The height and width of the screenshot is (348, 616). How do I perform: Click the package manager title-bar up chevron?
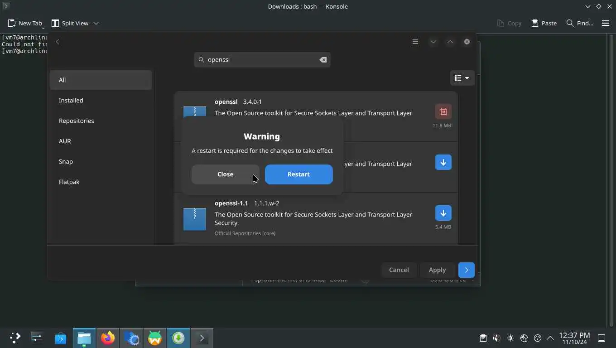[450, 42]
